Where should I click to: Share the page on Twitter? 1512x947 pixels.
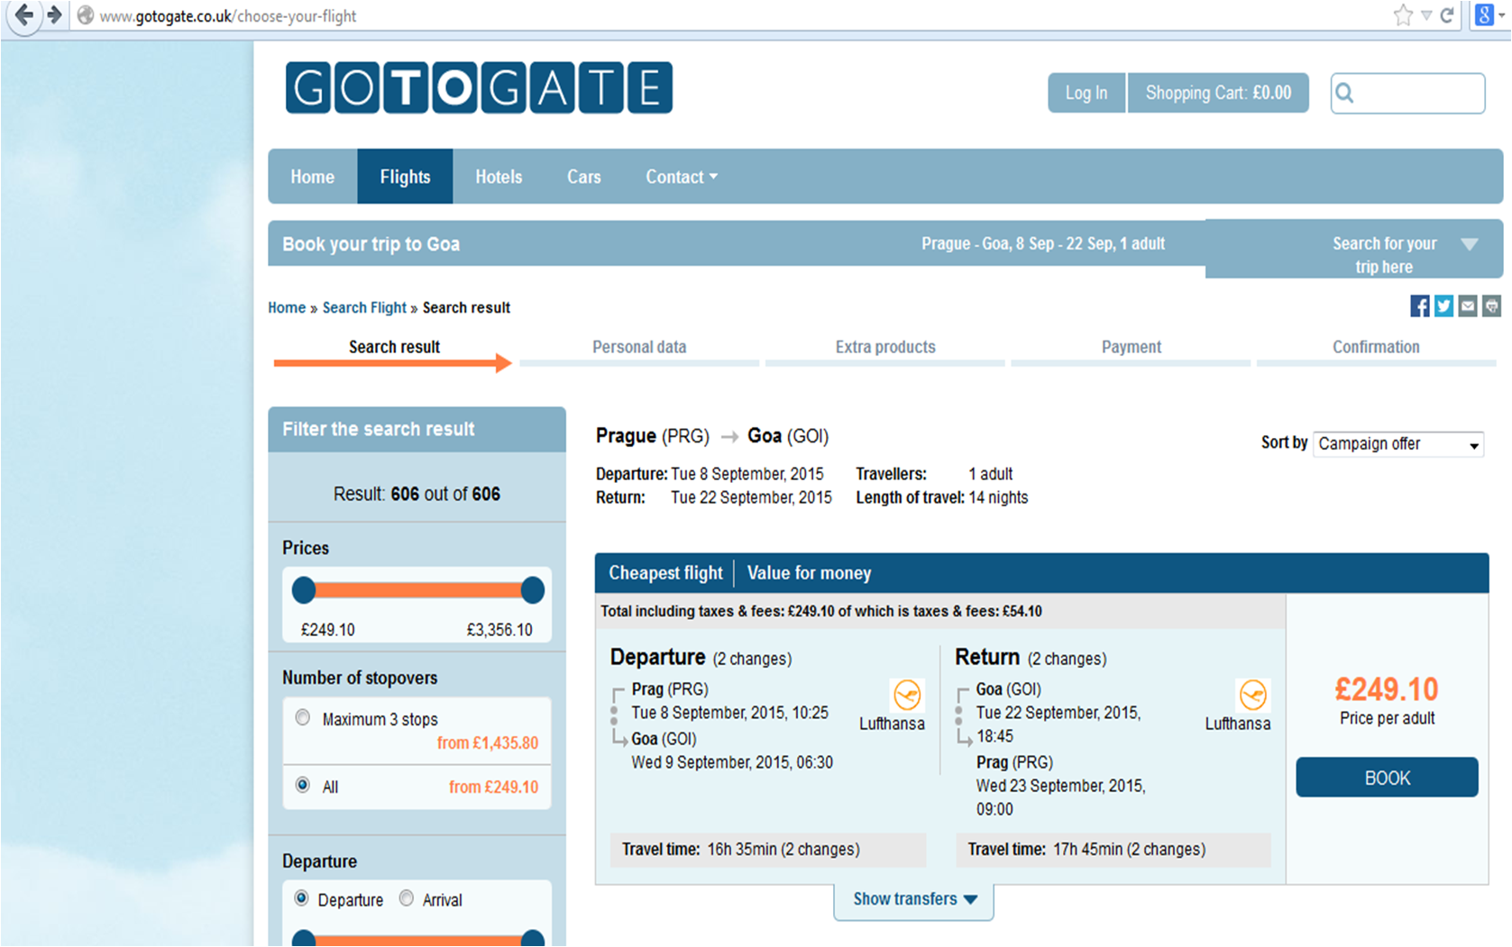click(x=1444, y=306)
